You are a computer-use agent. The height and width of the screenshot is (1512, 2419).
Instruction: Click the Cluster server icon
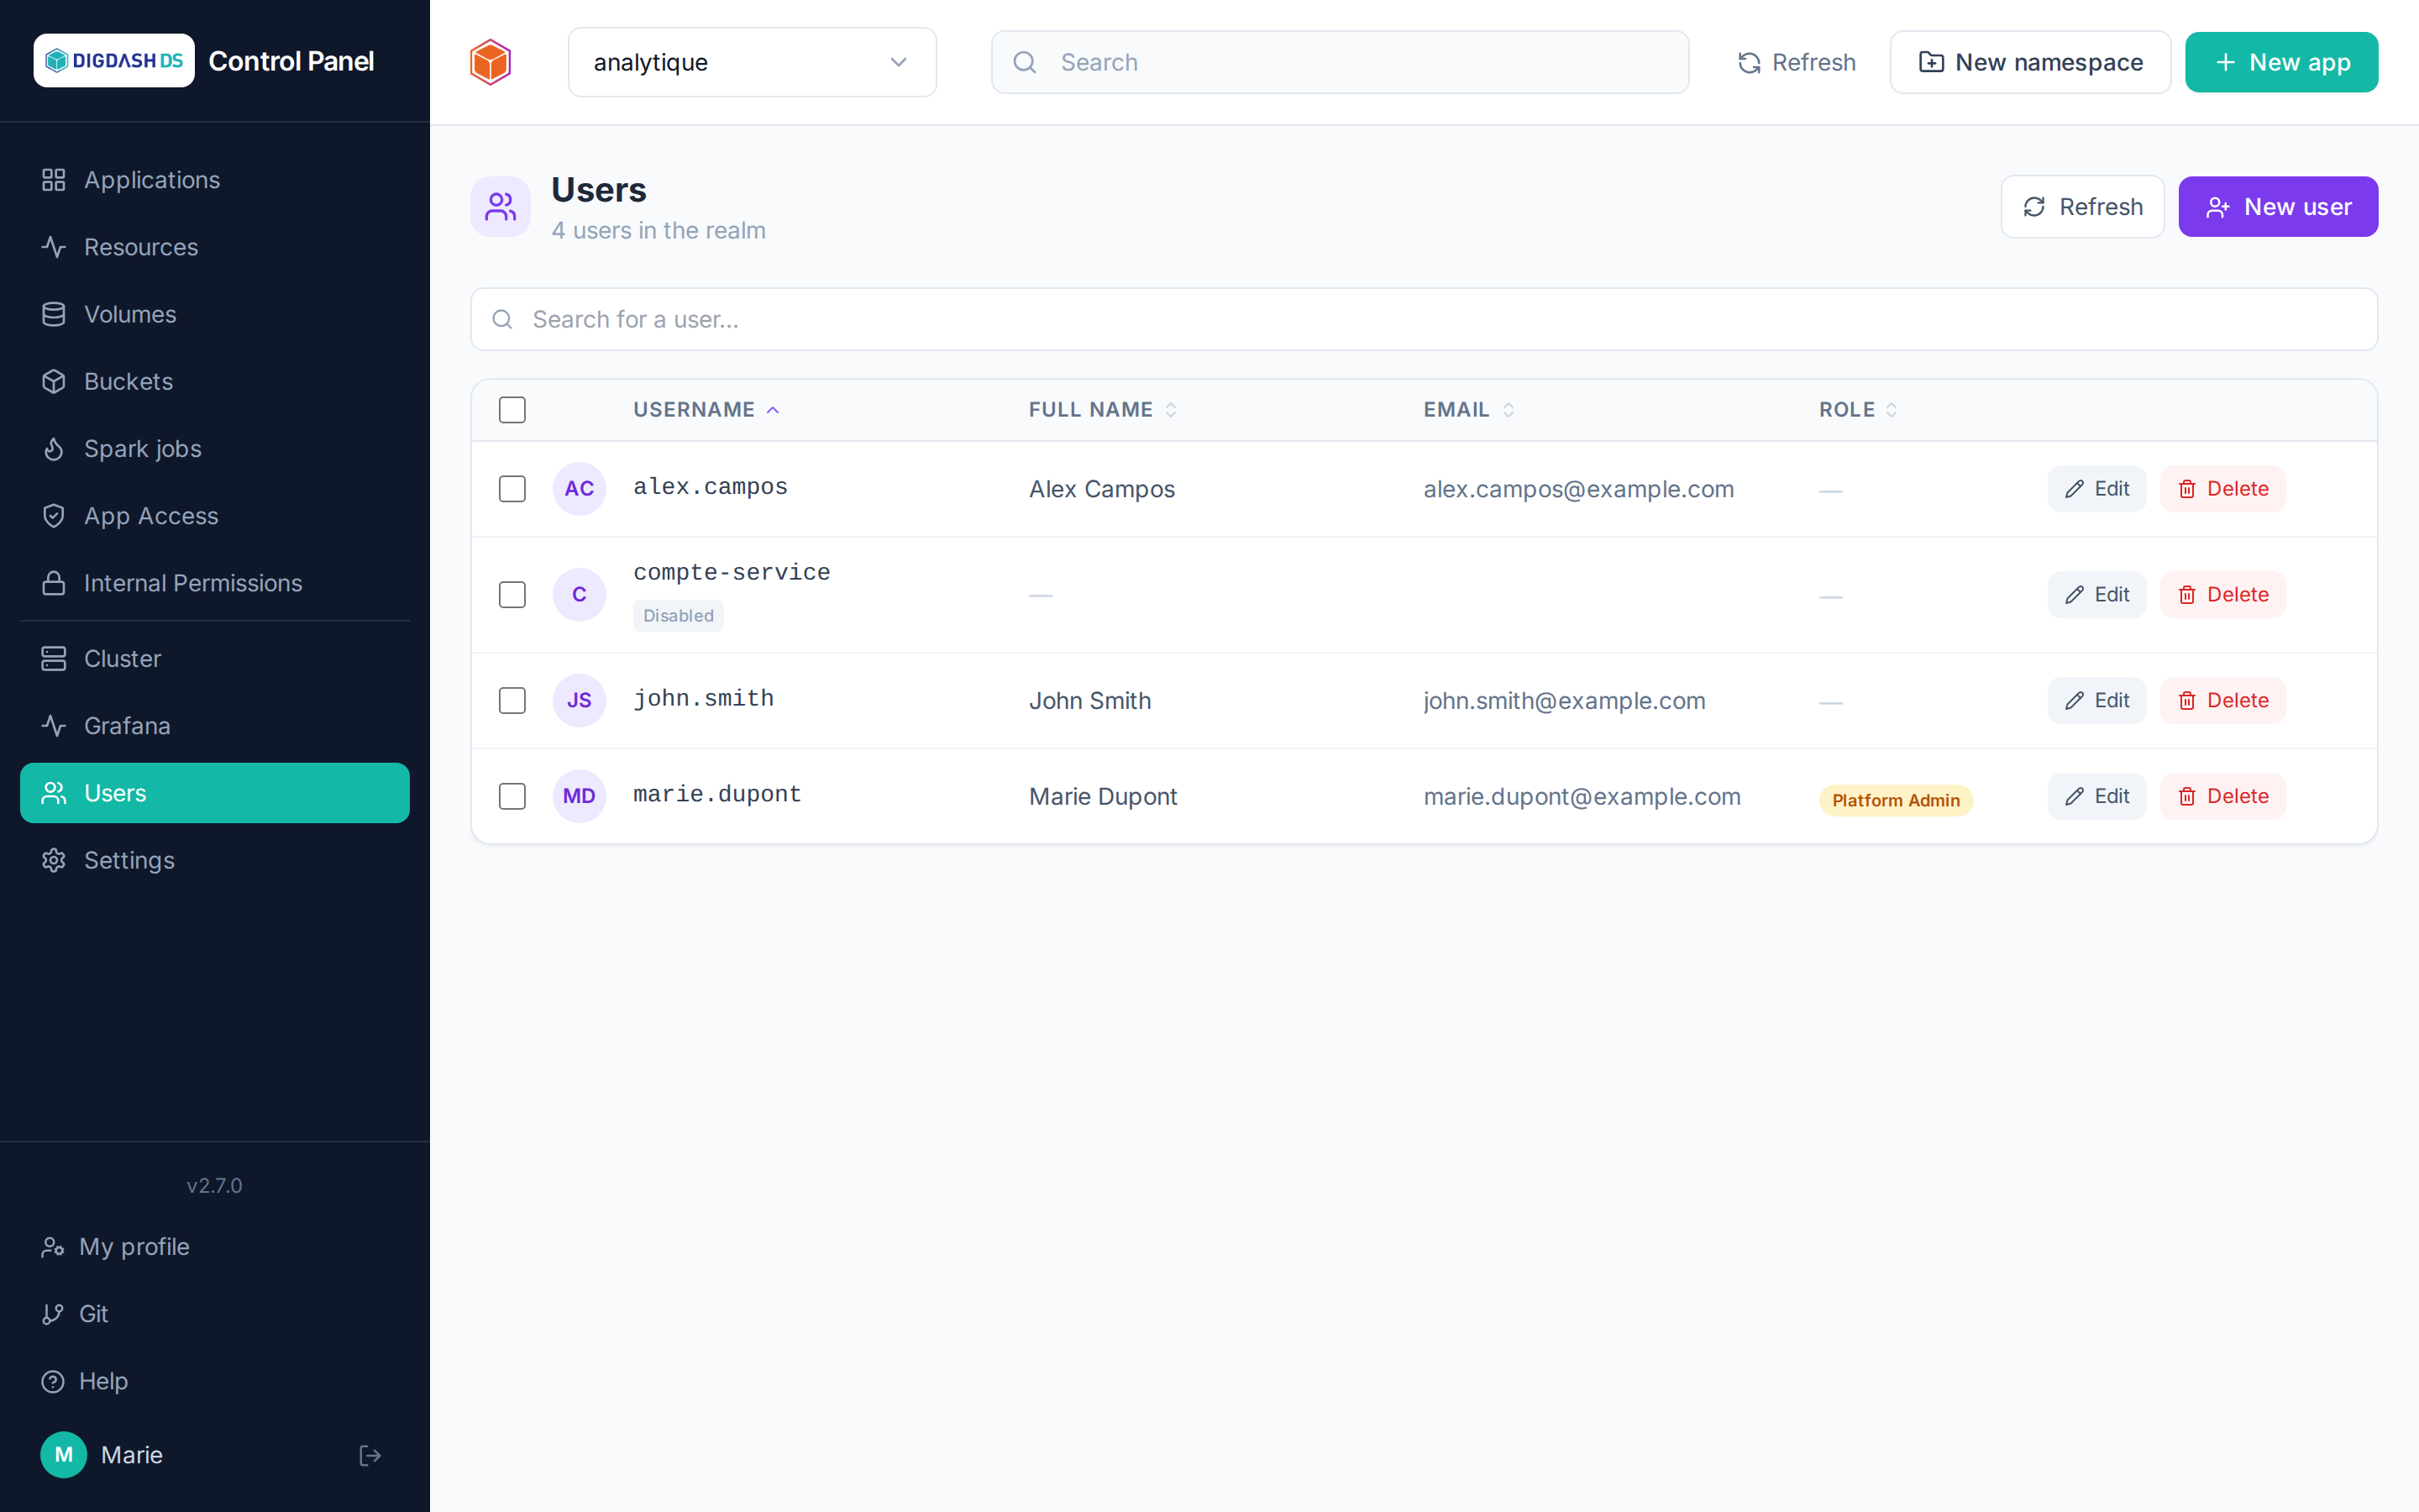54,659
